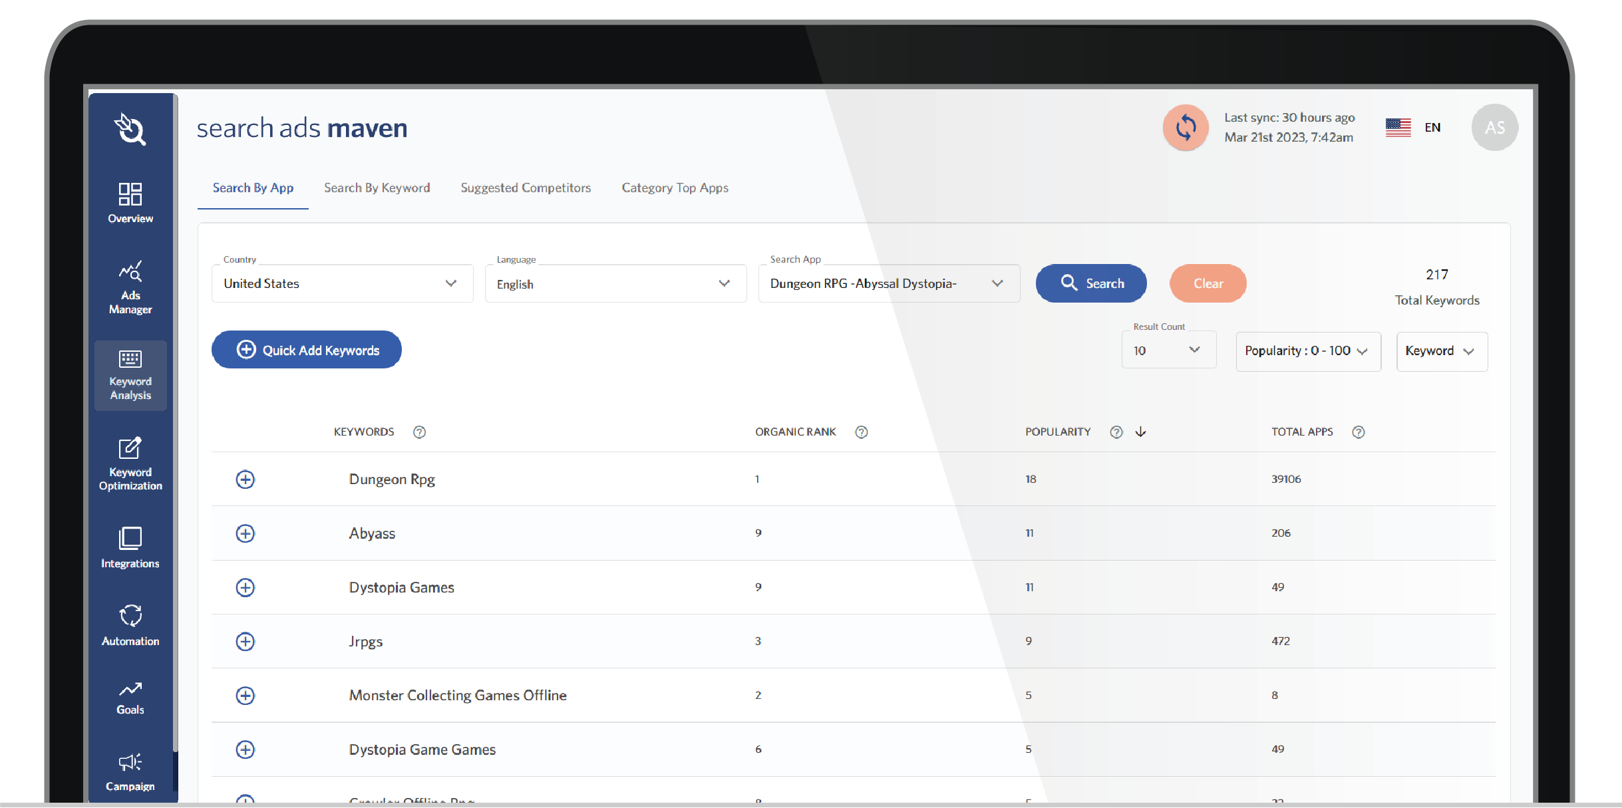Image resolution: width=1622 pixels, height=808 pixels.
Task: Add the Abyass keyword with plus icon
Action: (x=245, y=533)
